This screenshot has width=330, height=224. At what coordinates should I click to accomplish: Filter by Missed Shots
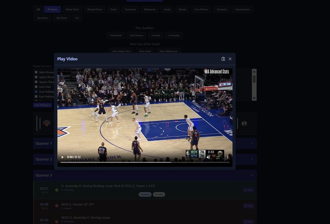(95, 10)
